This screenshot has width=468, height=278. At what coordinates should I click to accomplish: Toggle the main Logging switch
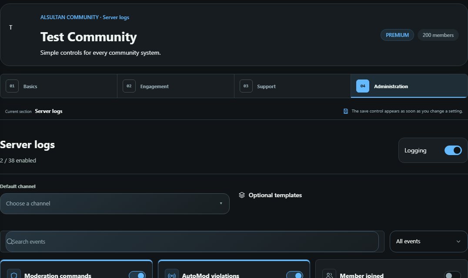click(x=453, y=150)
